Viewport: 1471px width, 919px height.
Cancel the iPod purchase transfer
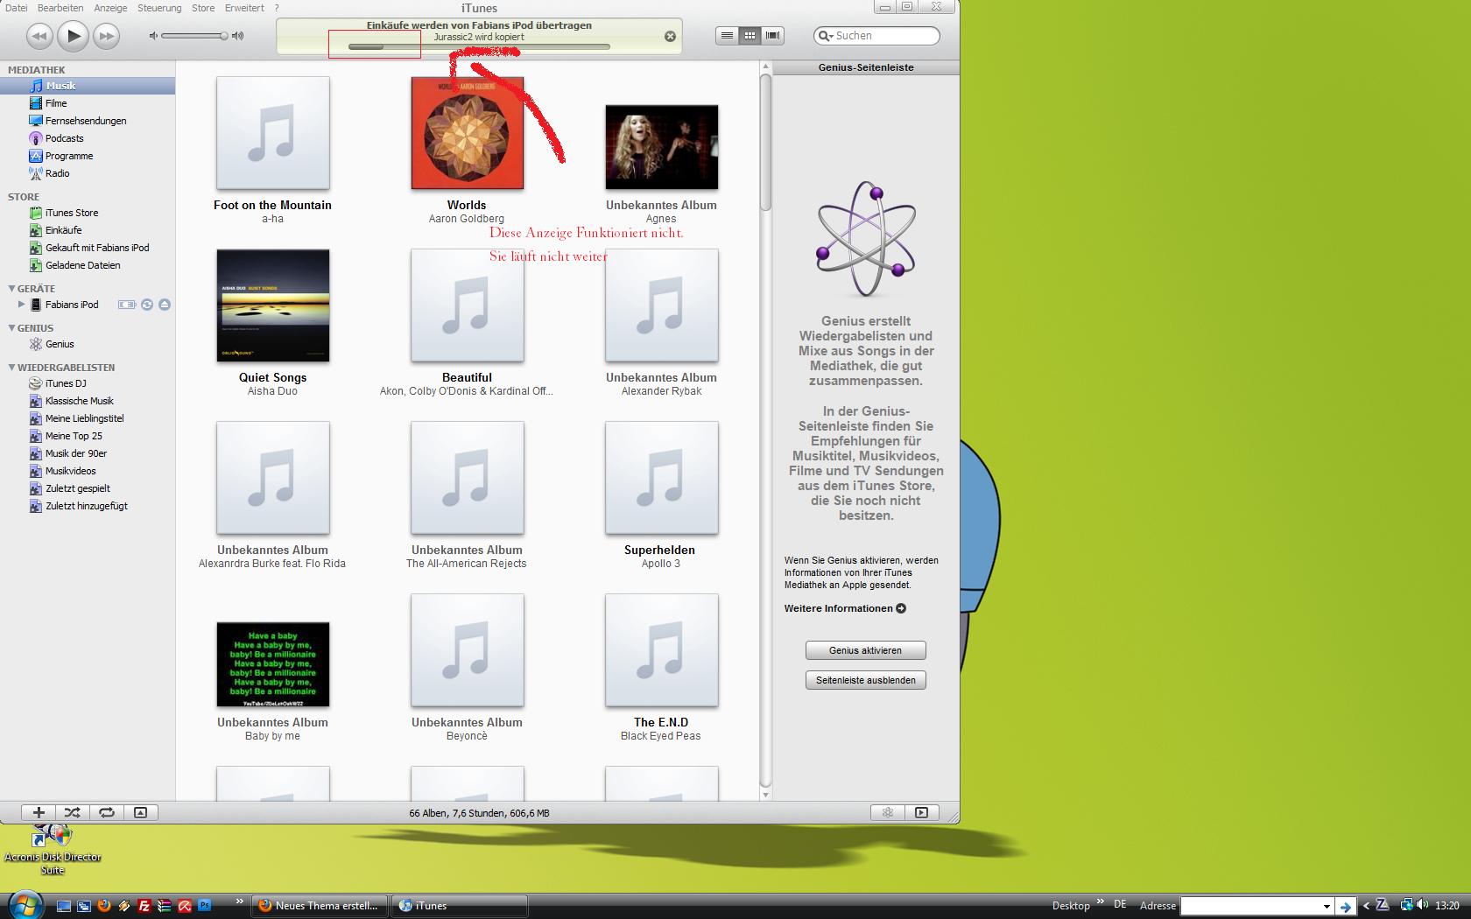coord(670,37)
